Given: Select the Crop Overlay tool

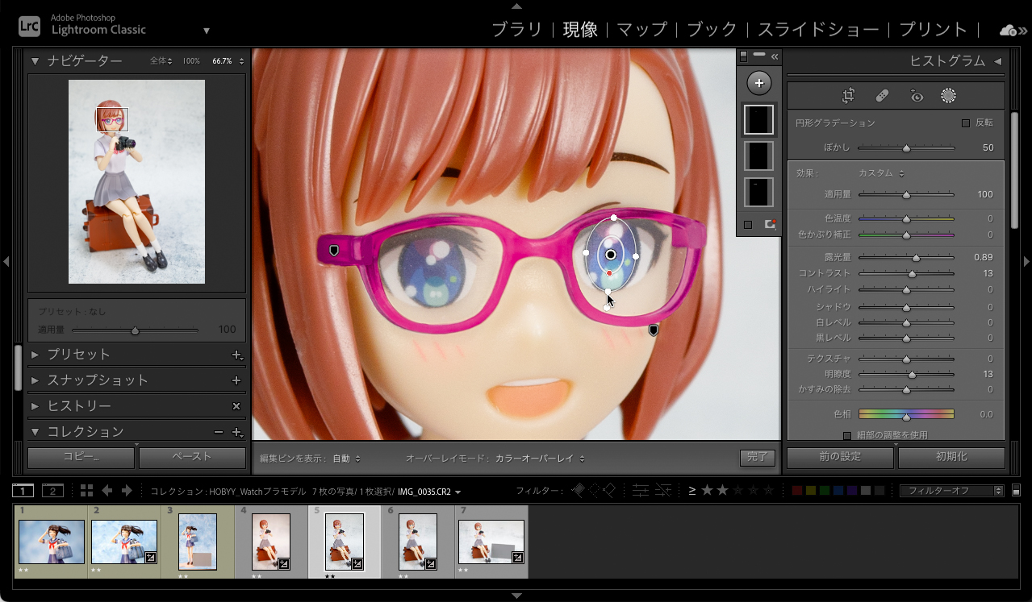Looking at the screenshot, I should click(848, 96).
